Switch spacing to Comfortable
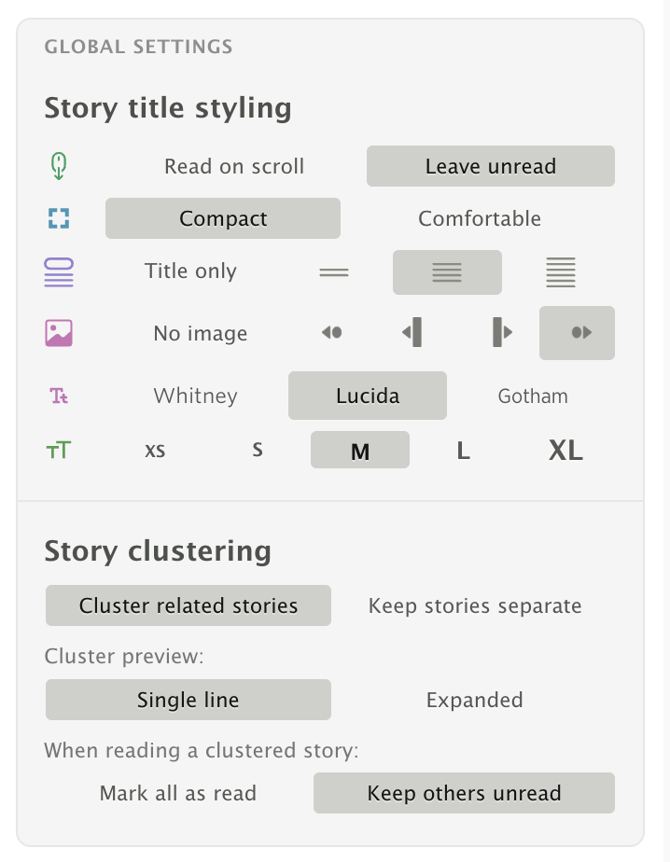The width and height of the screenshot is (670, 862). click(479, 218)
